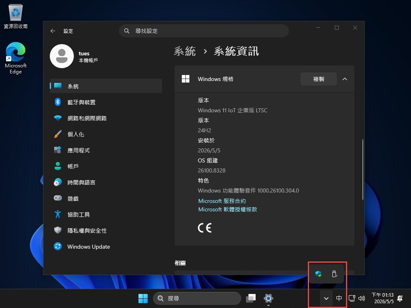This screenshot has width=411, height=308.
Task: Open 應用程式 settings page
Action: (106, 150)
